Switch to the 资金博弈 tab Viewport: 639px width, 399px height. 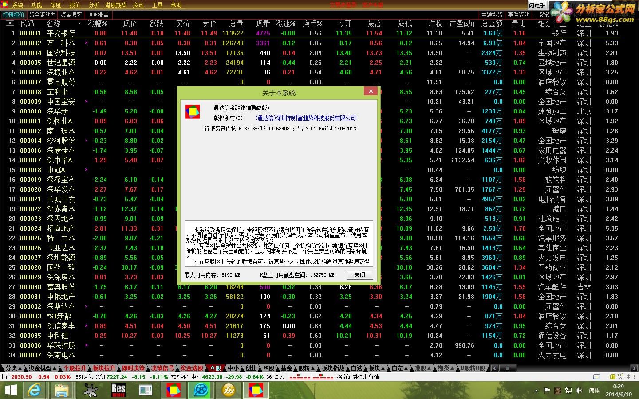click(x=71, y=15)
